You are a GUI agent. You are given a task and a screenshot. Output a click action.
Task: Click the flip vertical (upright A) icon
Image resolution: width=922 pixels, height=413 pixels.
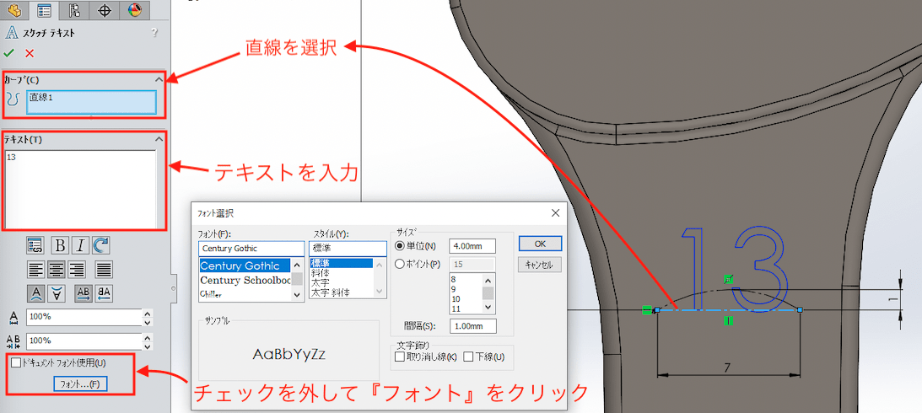pyautogui.click(x=36, y=292)
